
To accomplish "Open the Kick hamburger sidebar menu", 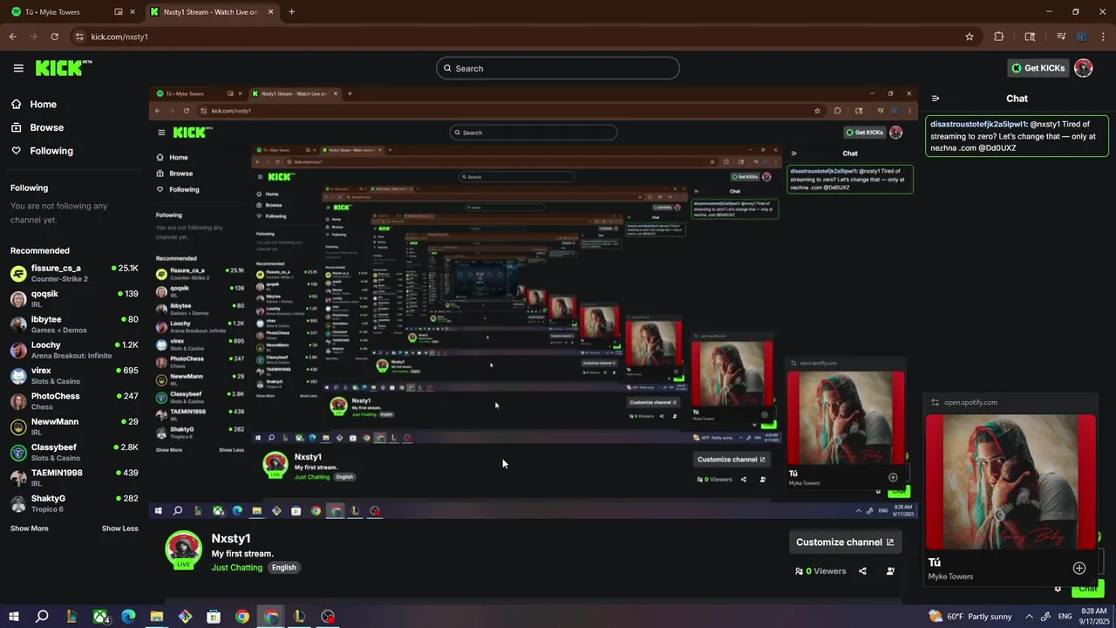I will pos(18,68).
